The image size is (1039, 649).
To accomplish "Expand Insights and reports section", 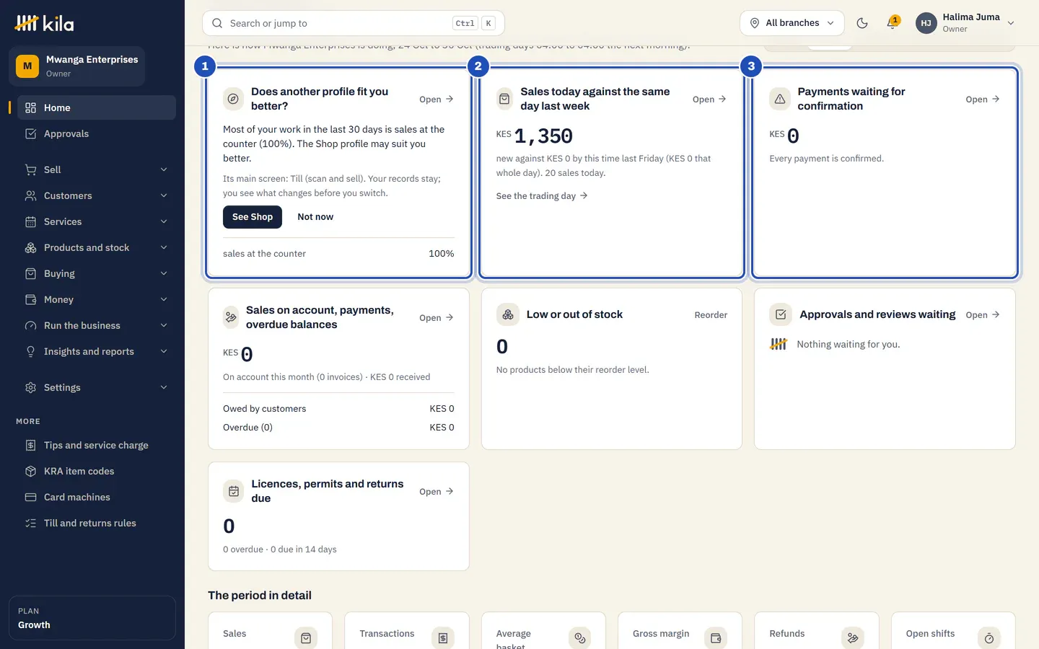I will pos(97,351).
